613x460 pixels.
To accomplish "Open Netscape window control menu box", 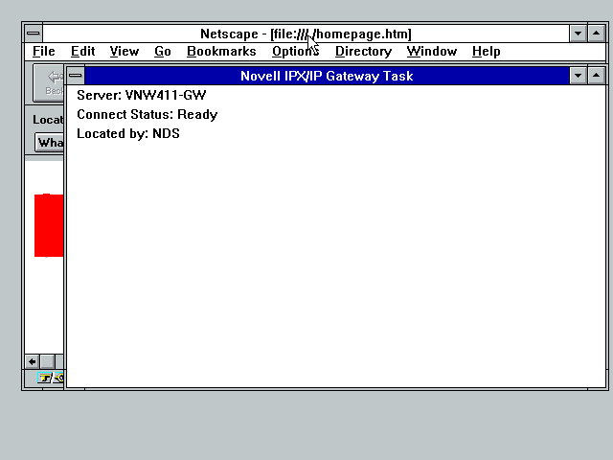I will [x=34, y=34].
